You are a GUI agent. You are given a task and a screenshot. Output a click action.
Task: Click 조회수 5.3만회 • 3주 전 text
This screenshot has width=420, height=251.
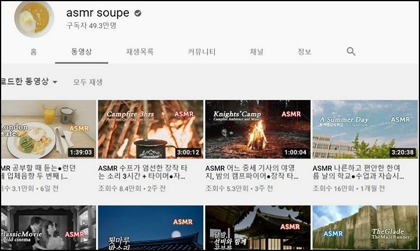pyautogui.click(x=239, y=189)
